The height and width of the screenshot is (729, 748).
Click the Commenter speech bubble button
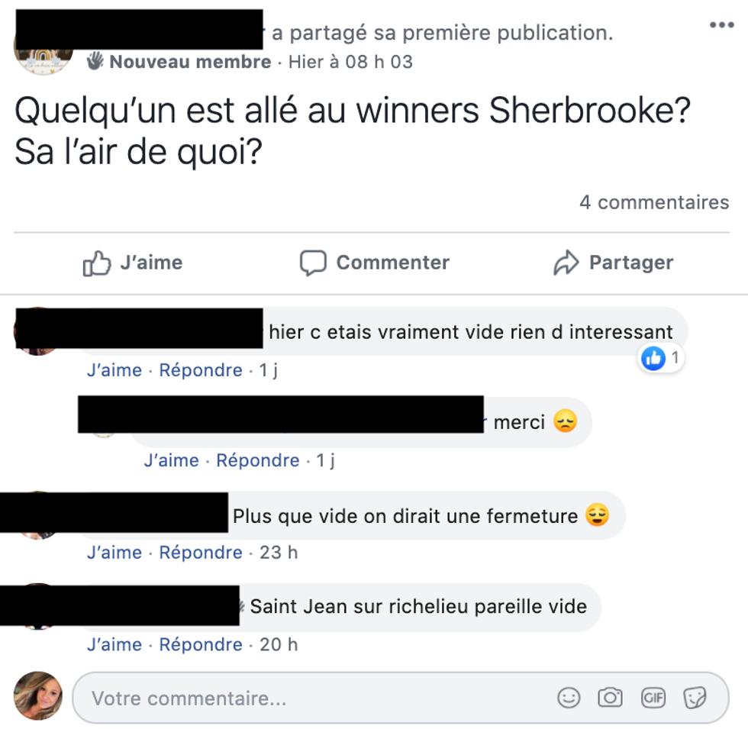[375, 263]
